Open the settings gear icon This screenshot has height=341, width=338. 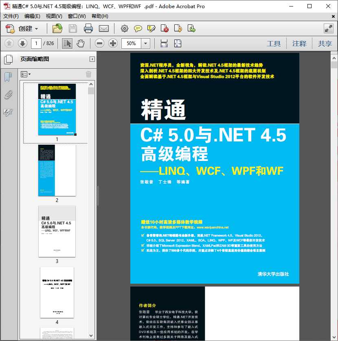[x=125, y=29]
